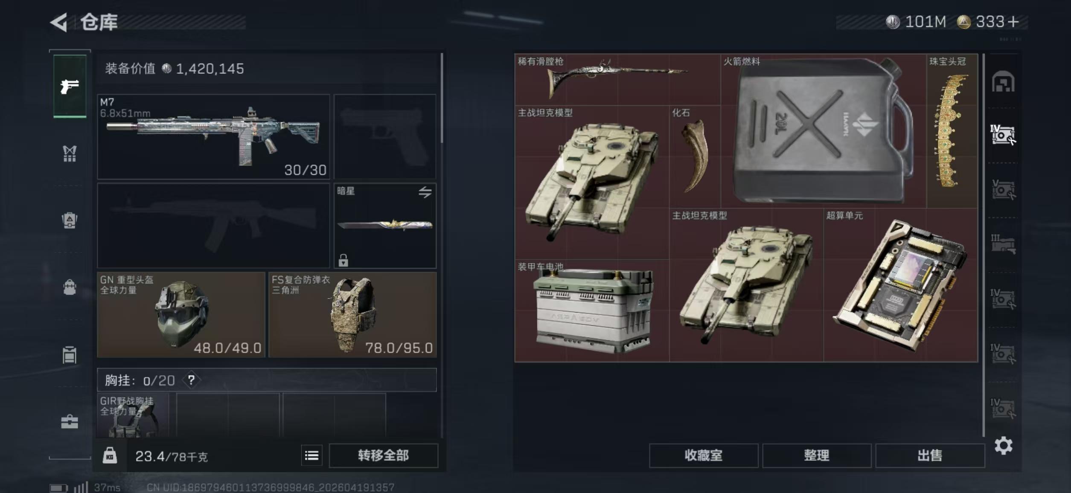This screenshot has height=493, width=1071.
Task: Add gold currency with the plus
Action: 1013,22
